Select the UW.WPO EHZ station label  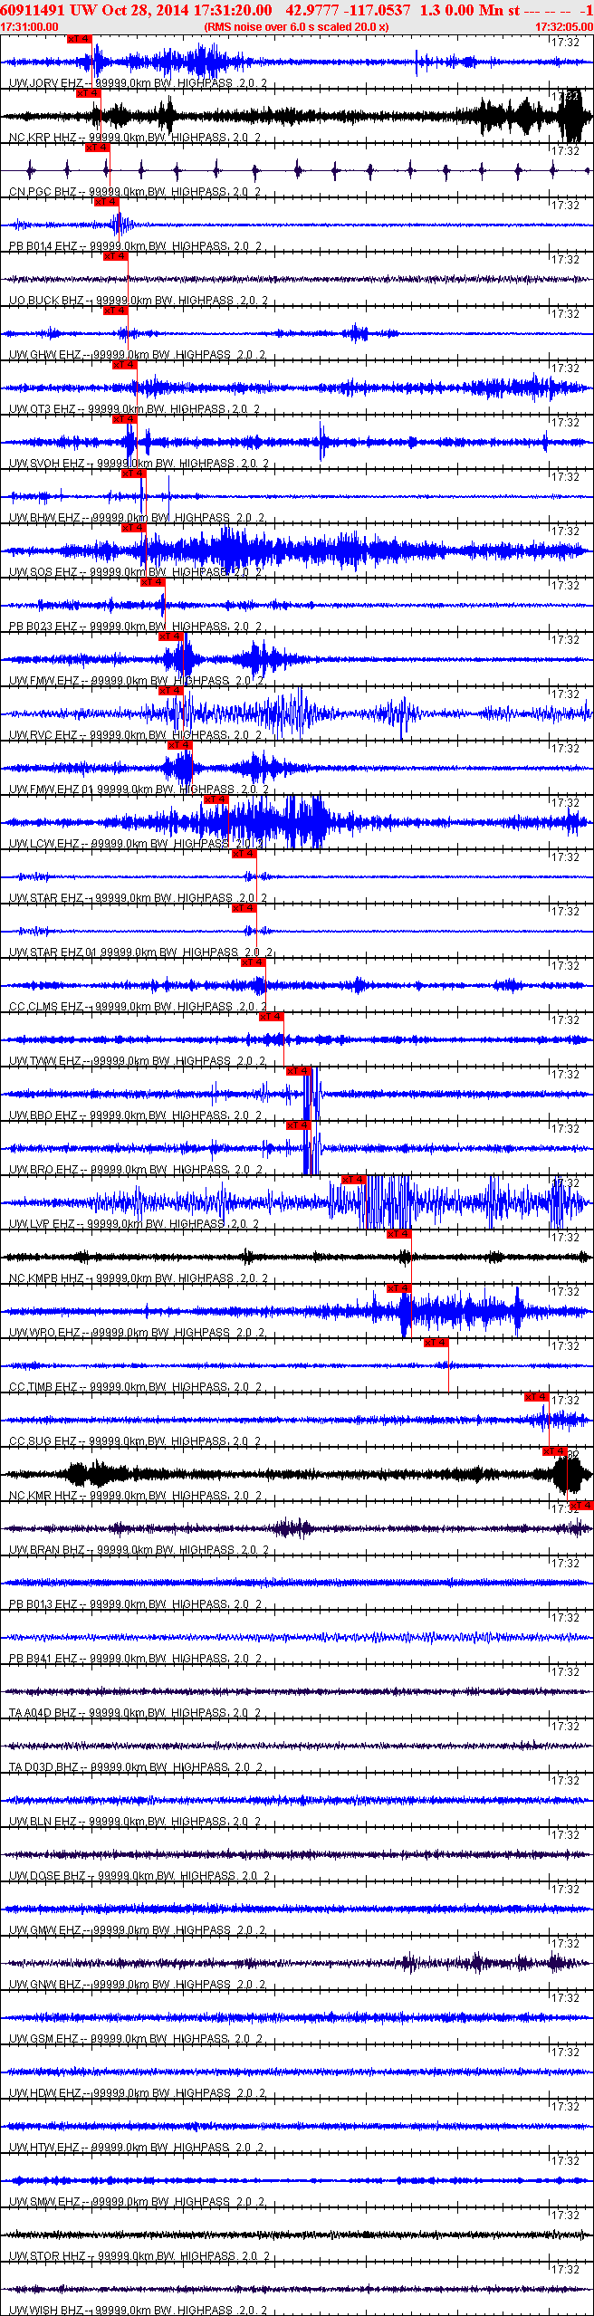[45, 1333]
